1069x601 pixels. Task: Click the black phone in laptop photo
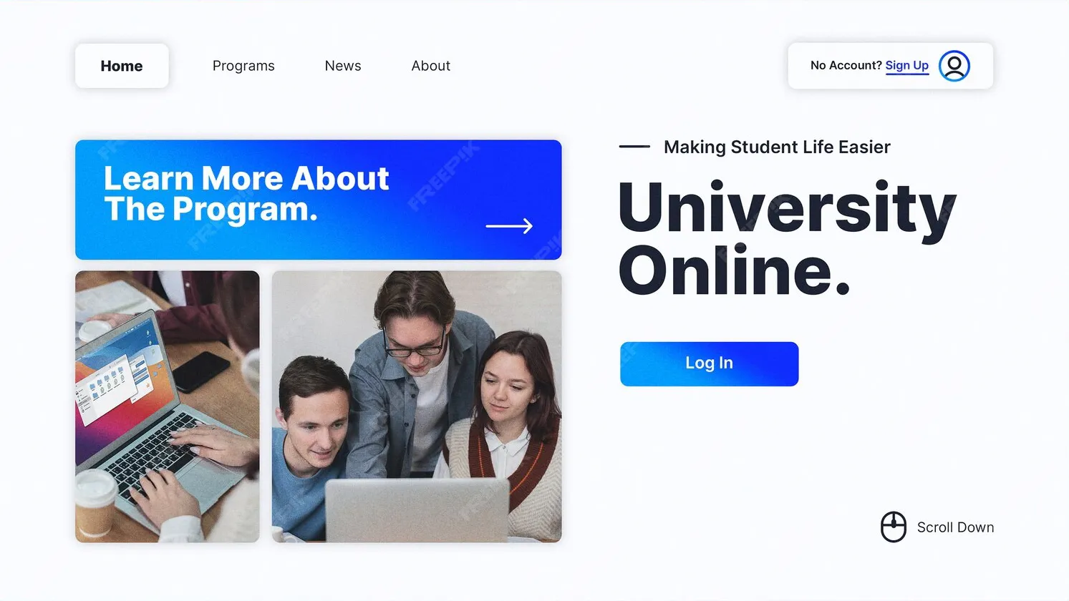click(200, 371)
